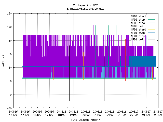Click the purple NPD2 start legend line

(x=152, y=16)
